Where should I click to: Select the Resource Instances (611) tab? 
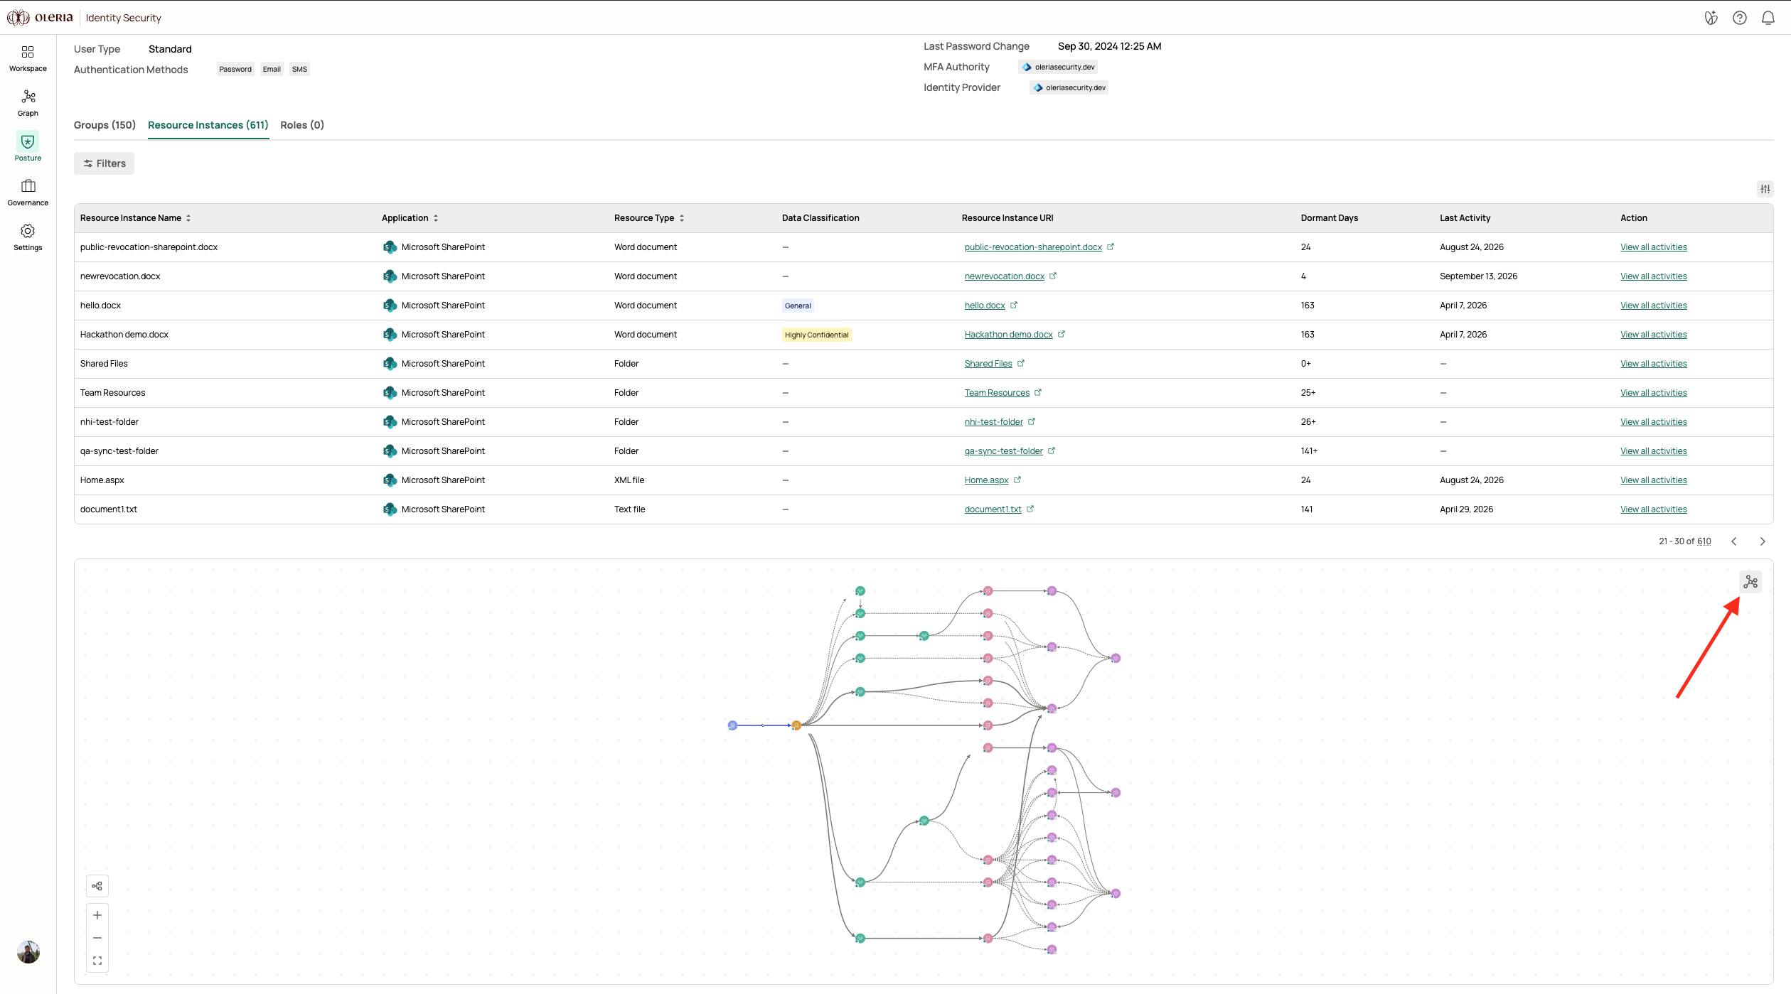pyautogui.click(x=208, y=125)
